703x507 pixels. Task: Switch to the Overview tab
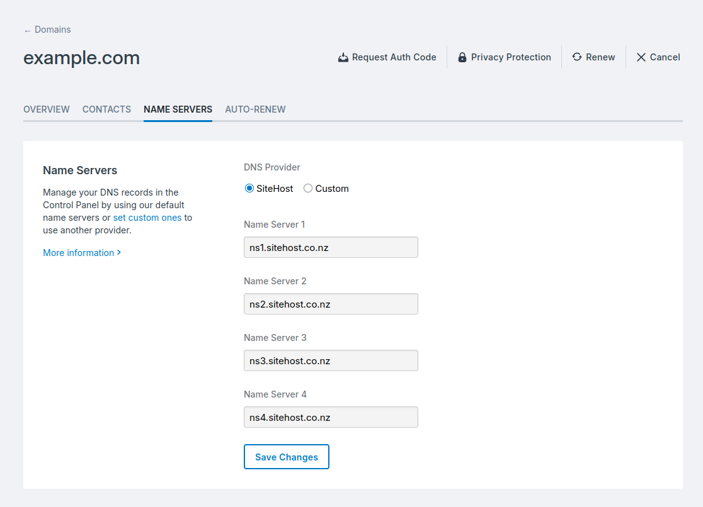[x=46, y=109]
